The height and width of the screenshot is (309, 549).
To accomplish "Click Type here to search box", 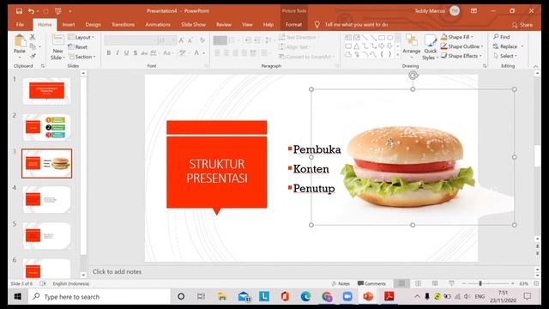I will (x=100, y=297).
